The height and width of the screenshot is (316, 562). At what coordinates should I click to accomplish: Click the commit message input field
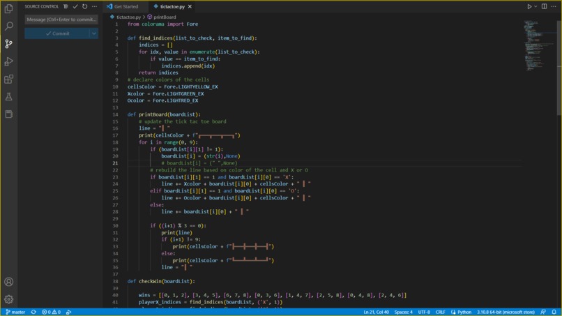(x=61, y=20)
